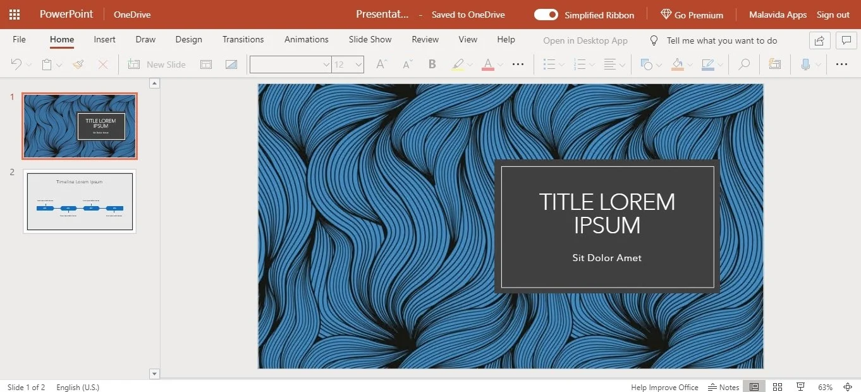The image size is (861, 392).
Task: Open the Find magnifier icon
Action: pyautogui.click(x=745, y=64)
